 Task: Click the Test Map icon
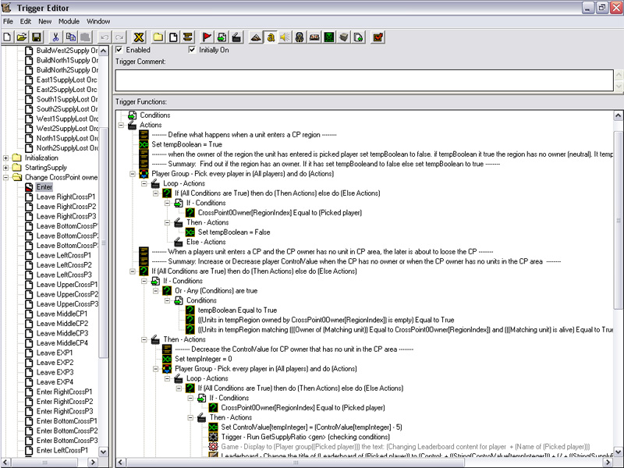378,37
